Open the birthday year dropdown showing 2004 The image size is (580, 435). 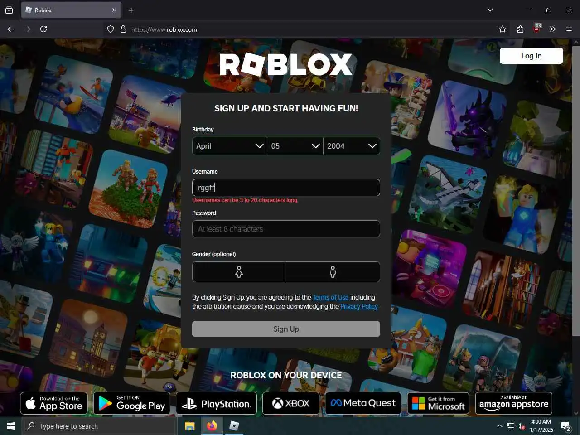(352, 146)
